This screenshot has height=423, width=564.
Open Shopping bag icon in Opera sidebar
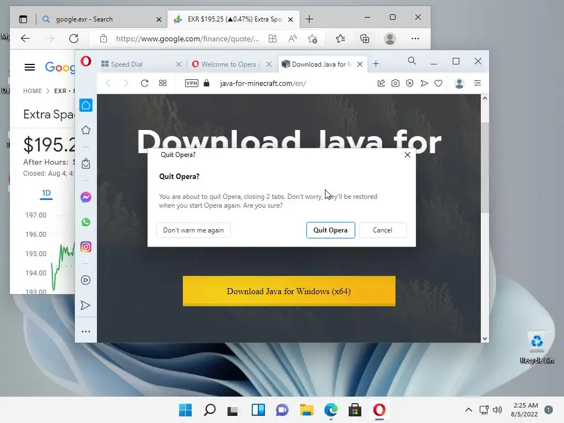point(85,164)
